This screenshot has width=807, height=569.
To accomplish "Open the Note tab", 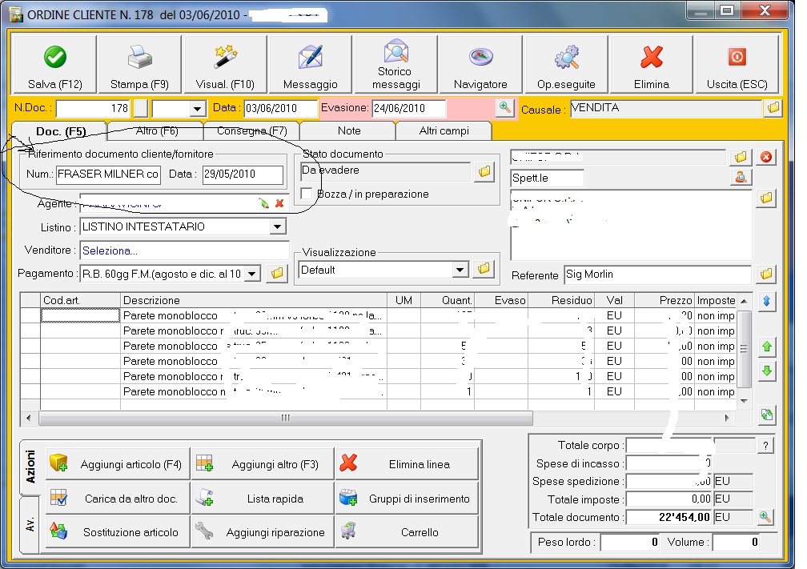I will tap(349, 130).
